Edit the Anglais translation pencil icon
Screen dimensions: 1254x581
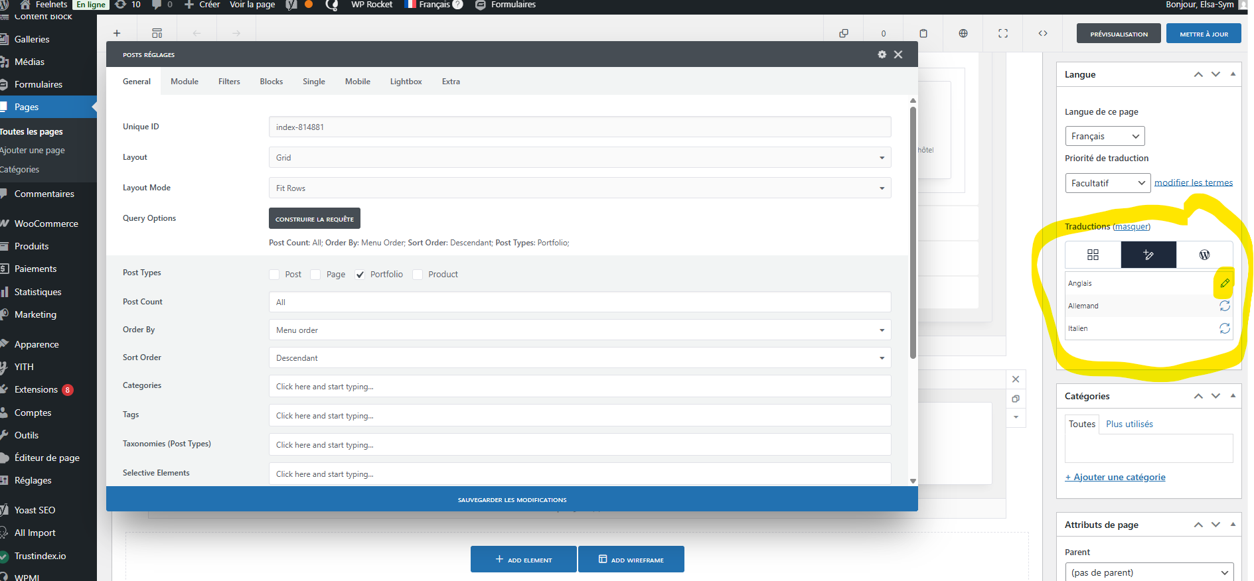1225,283
